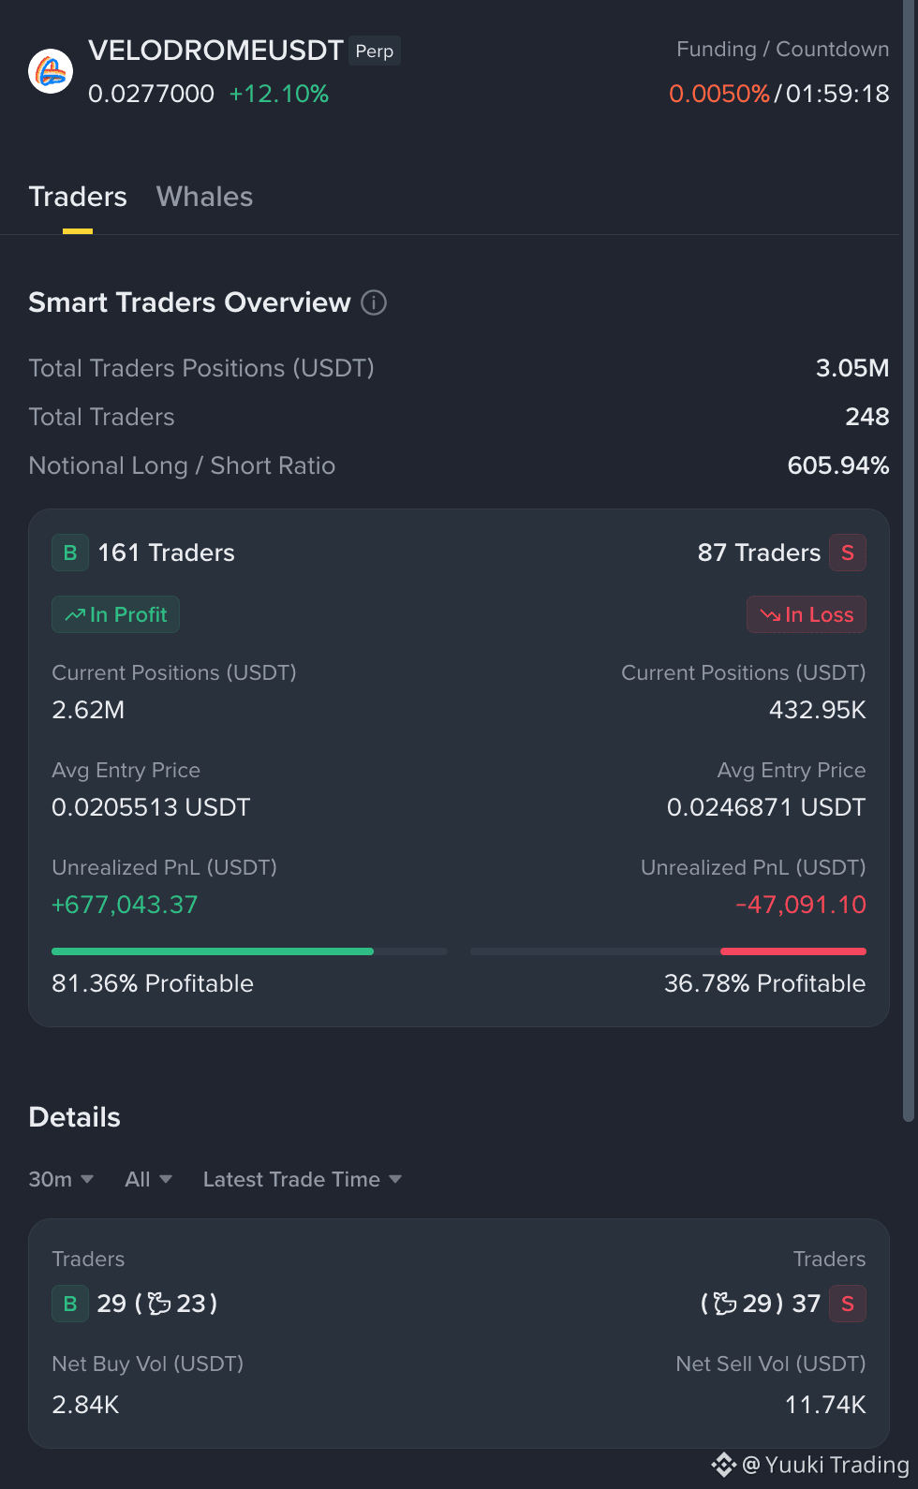Expand the 30m timeframe dropdown
The height and width of the screenshot is (1489, 918).
point(61,1179)
